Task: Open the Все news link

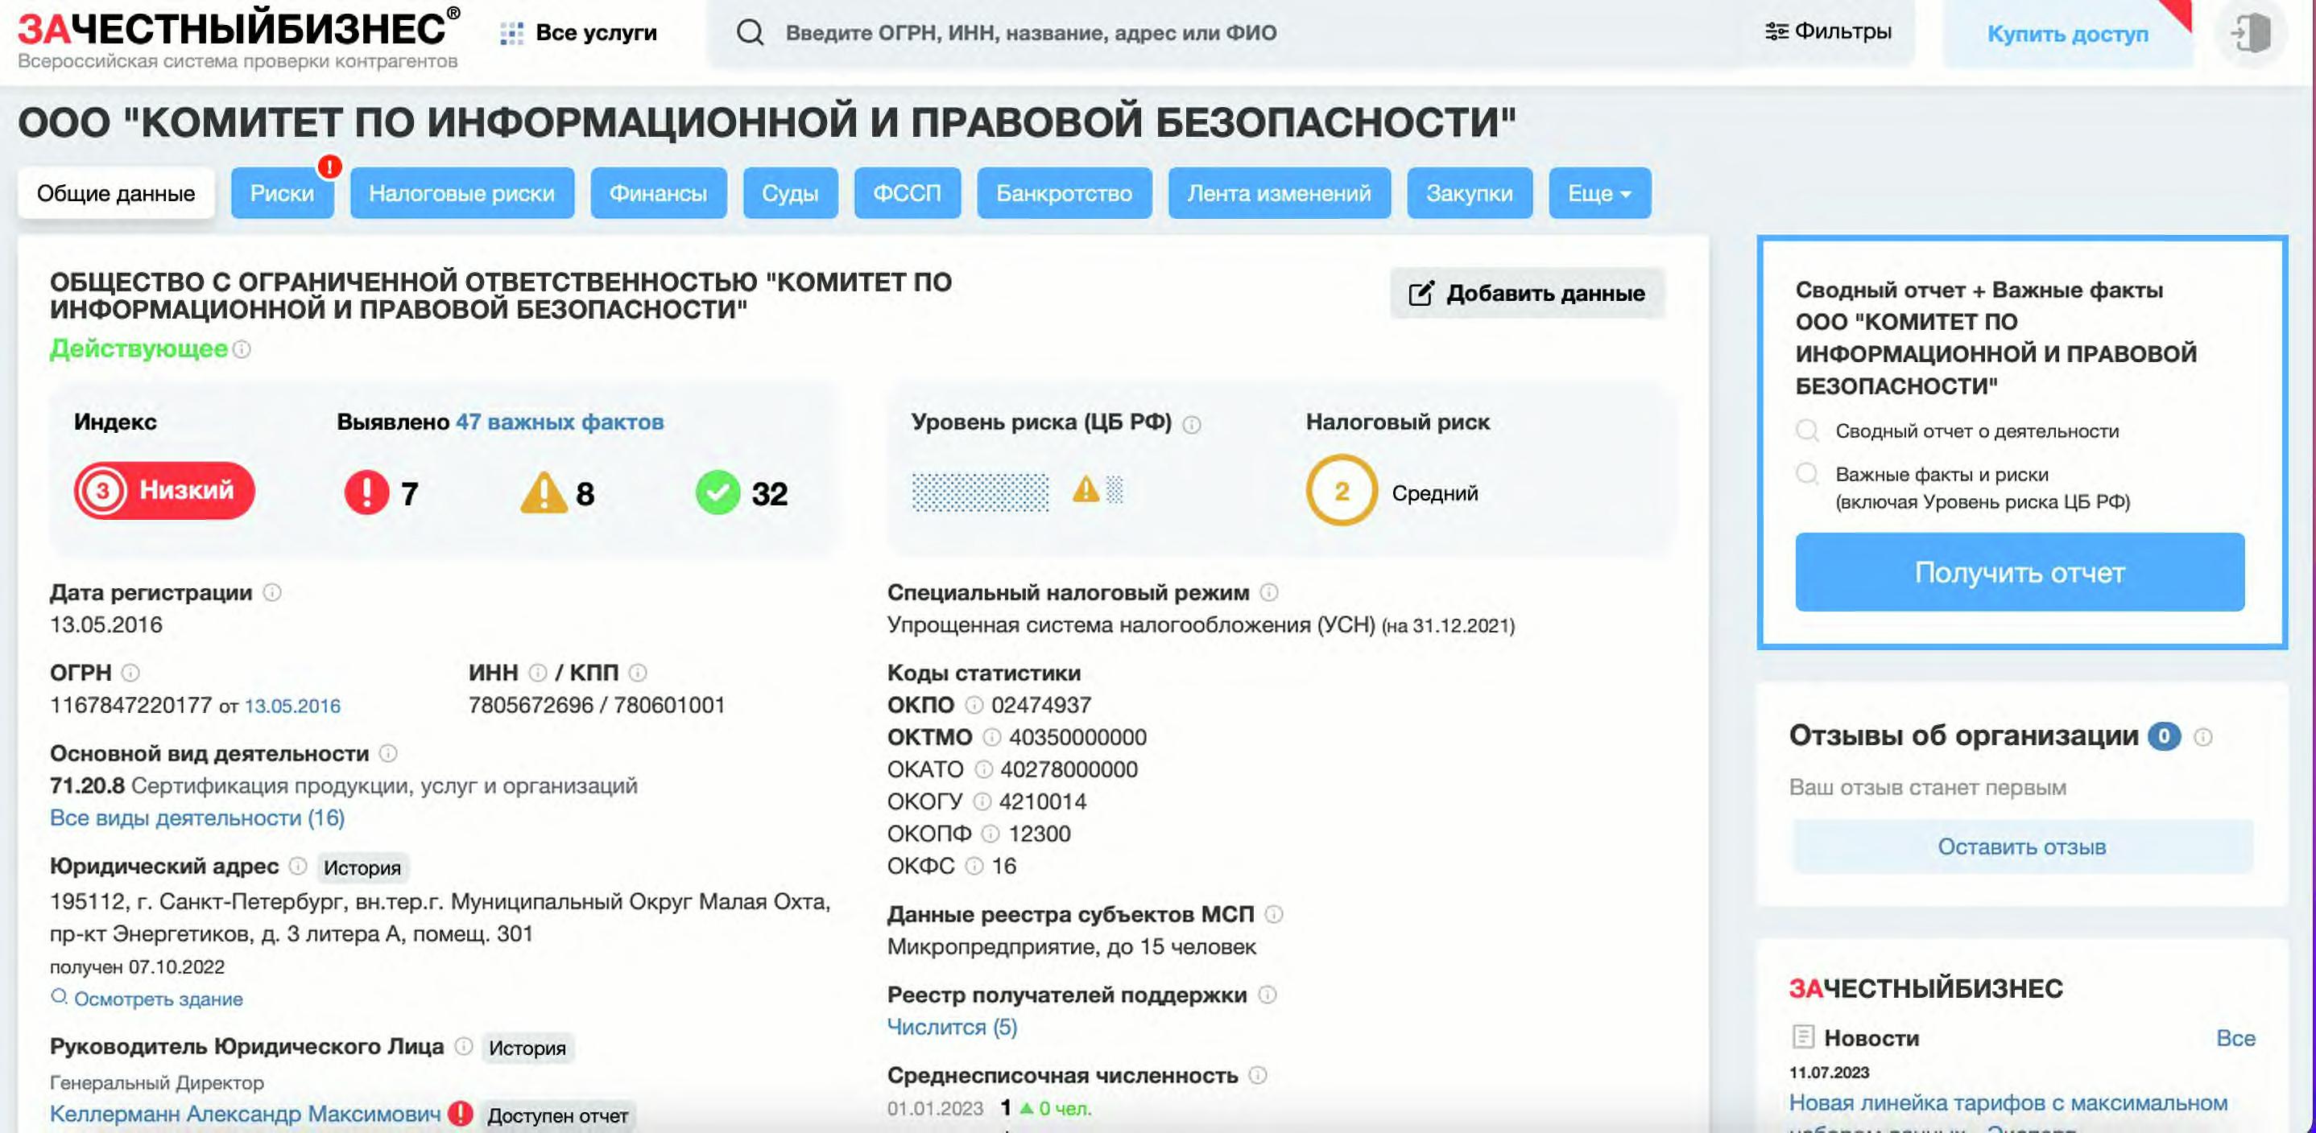Action: pyautogui.click(x=2235, y=1038)
